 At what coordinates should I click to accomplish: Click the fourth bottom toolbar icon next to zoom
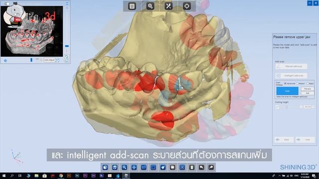(134, 168)
